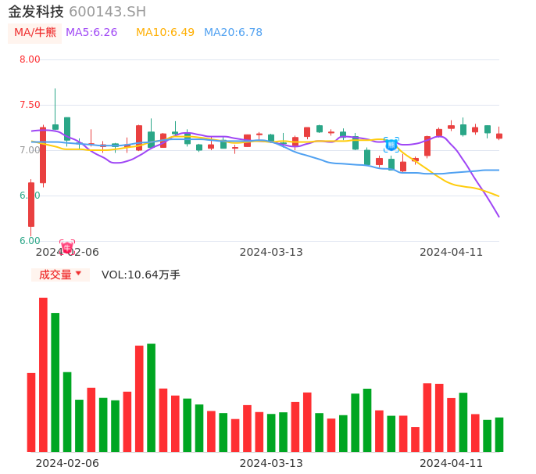Click the stock name 金发科技
This screenshot has height=474, width=536.
(x=36, y=12)
